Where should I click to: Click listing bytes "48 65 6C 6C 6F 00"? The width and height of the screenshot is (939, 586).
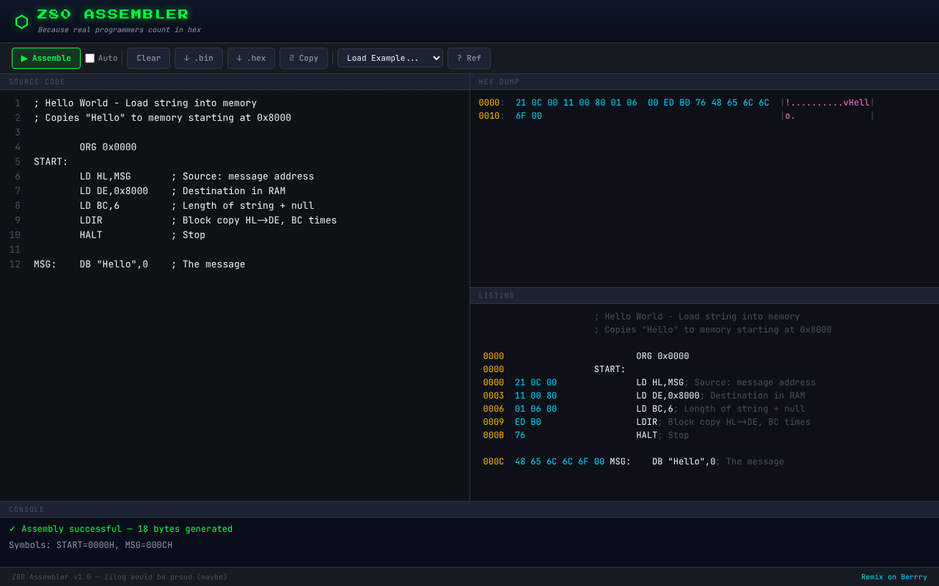560,461
